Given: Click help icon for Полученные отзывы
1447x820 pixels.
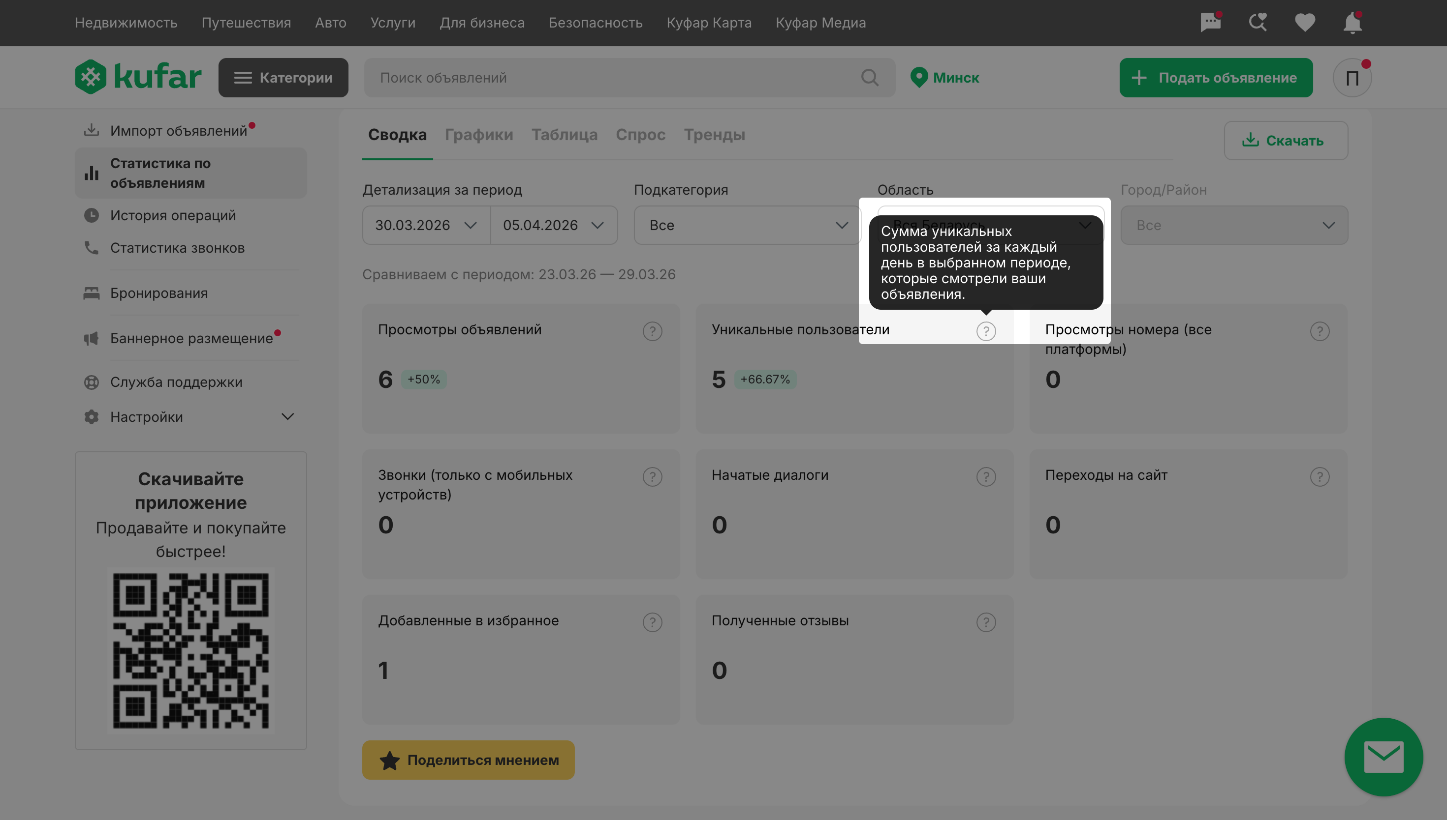Looking at the screenshot, I should pos(986,622).
